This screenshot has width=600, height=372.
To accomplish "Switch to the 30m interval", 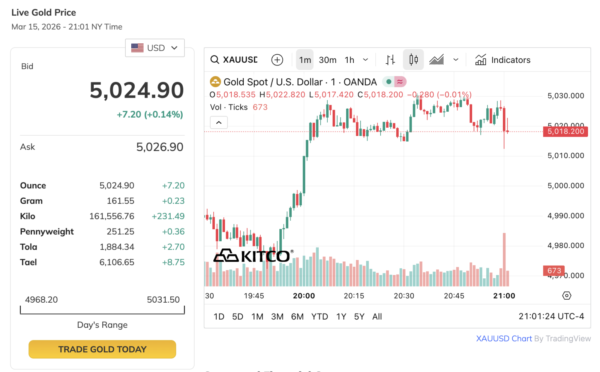I will 327,60.
